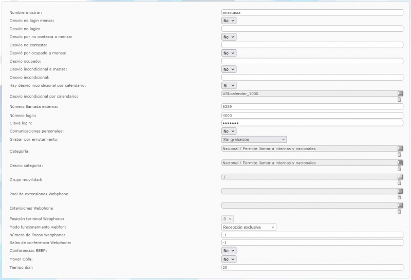The image size is (411, 280).
Task: Focus the Clave login password field
Action: coord(312,123)
